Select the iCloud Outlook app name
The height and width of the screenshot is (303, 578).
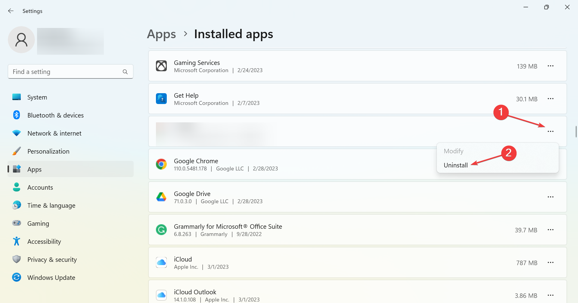pos(195,292)
